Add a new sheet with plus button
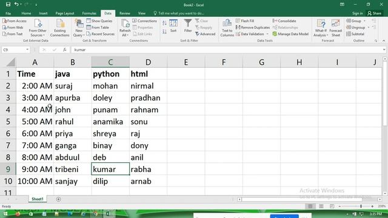This screenshot has width=388, height=218. [58, 199]
